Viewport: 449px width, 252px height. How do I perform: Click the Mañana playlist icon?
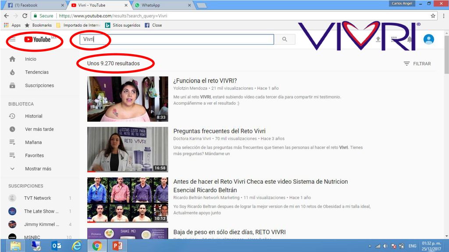(x=12, y=142)
